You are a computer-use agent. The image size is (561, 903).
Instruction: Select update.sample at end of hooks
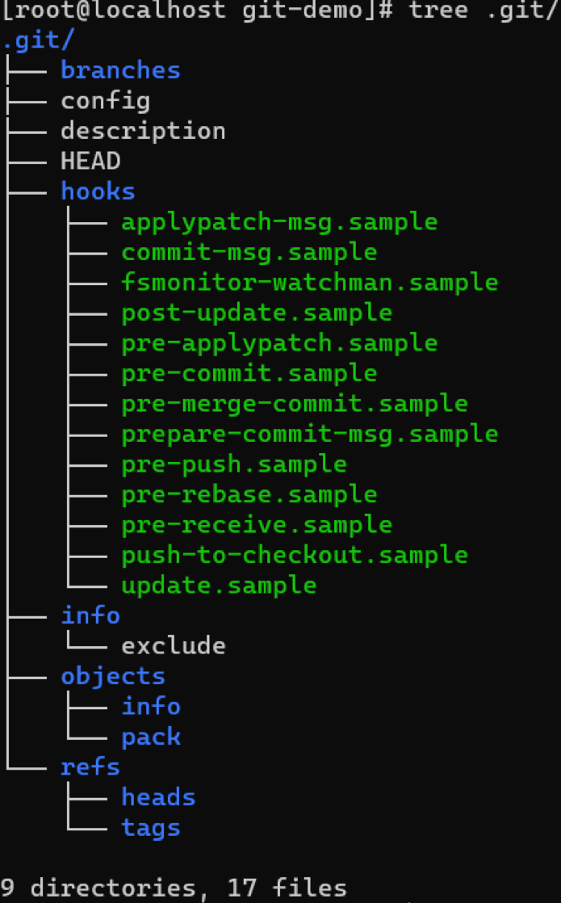[219, 585]
